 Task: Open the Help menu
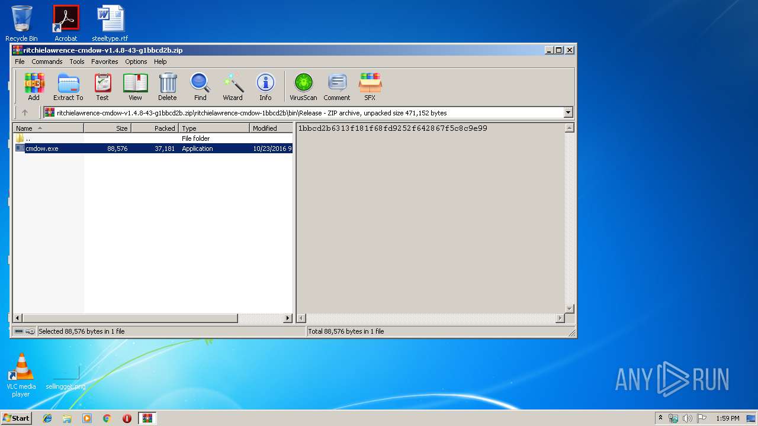[160, 62]
